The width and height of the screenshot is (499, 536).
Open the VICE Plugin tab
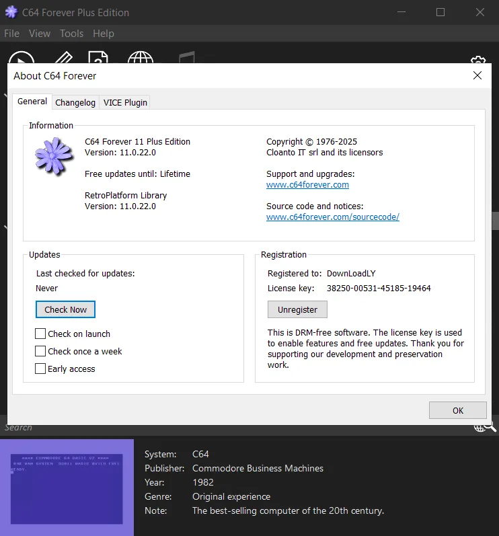(125, 102)
